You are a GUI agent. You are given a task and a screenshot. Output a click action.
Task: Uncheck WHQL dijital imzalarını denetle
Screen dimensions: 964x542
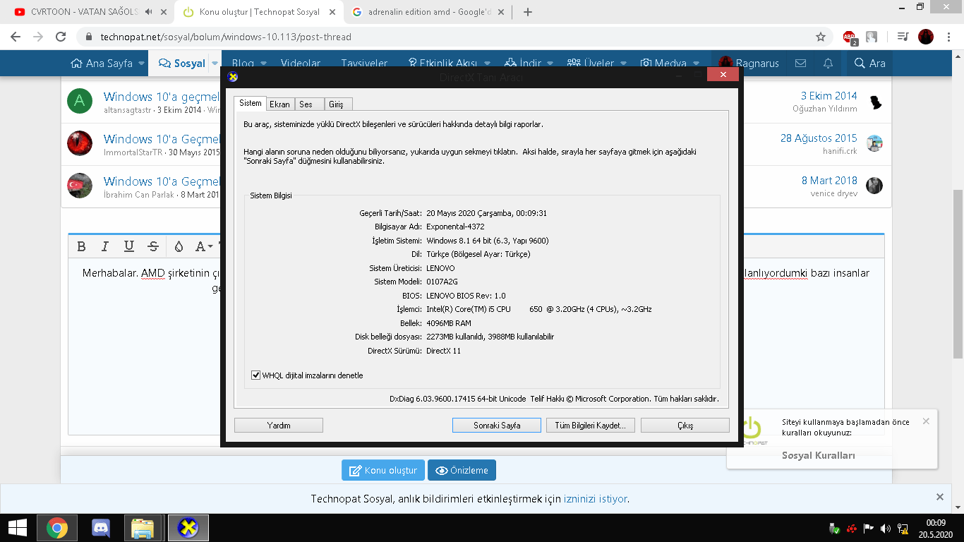(255, 375)
